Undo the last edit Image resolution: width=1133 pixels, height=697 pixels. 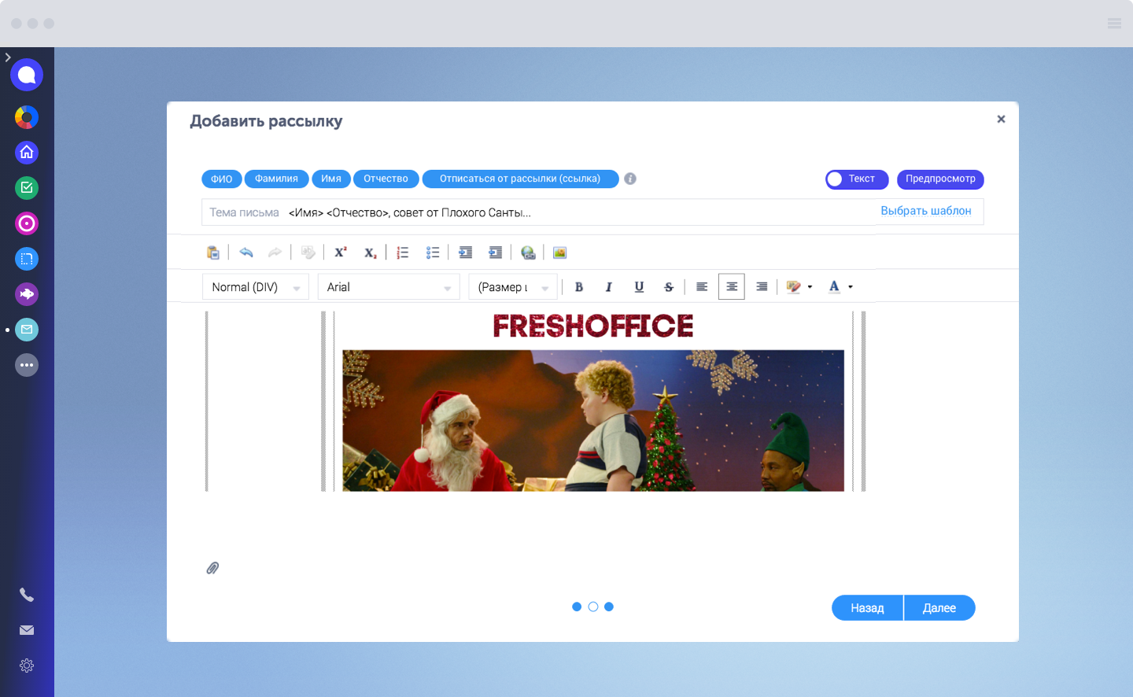(x=246, y=253)
